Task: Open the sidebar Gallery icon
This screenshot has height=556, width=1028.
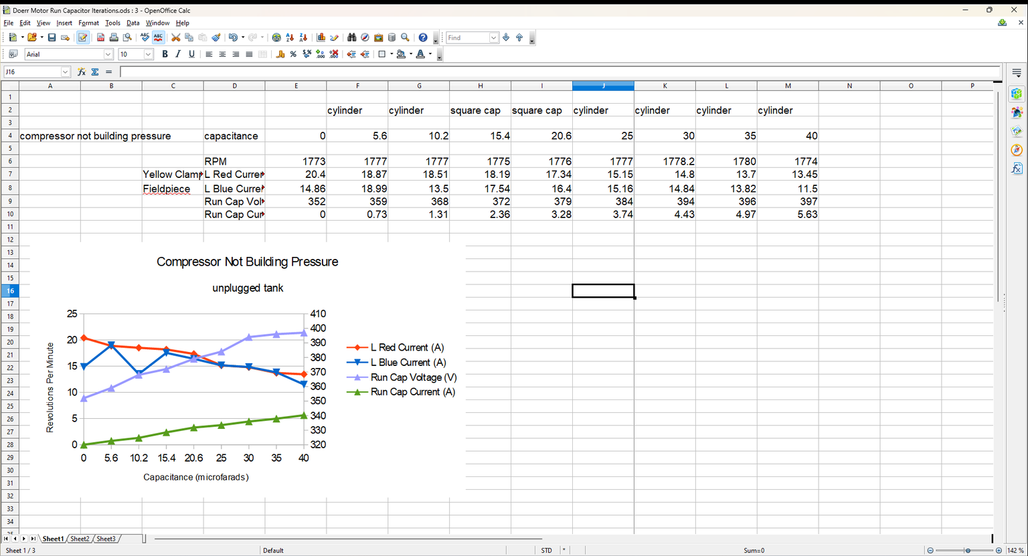Action: pyautogui.click(x=1017, y=131)
